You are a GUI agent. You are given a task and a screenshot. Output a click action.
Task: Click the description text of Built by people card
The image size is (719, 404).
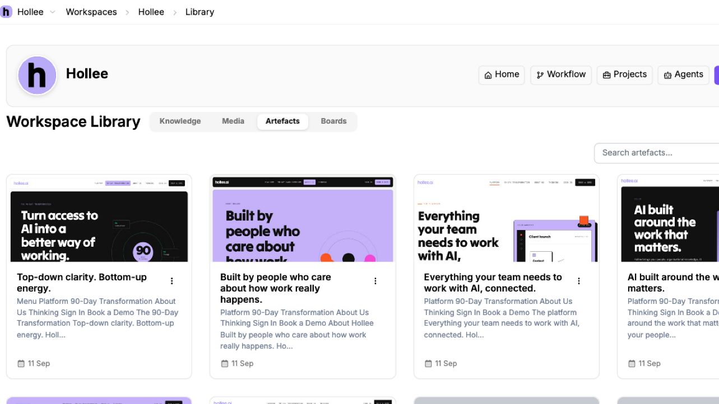[296, 329]
